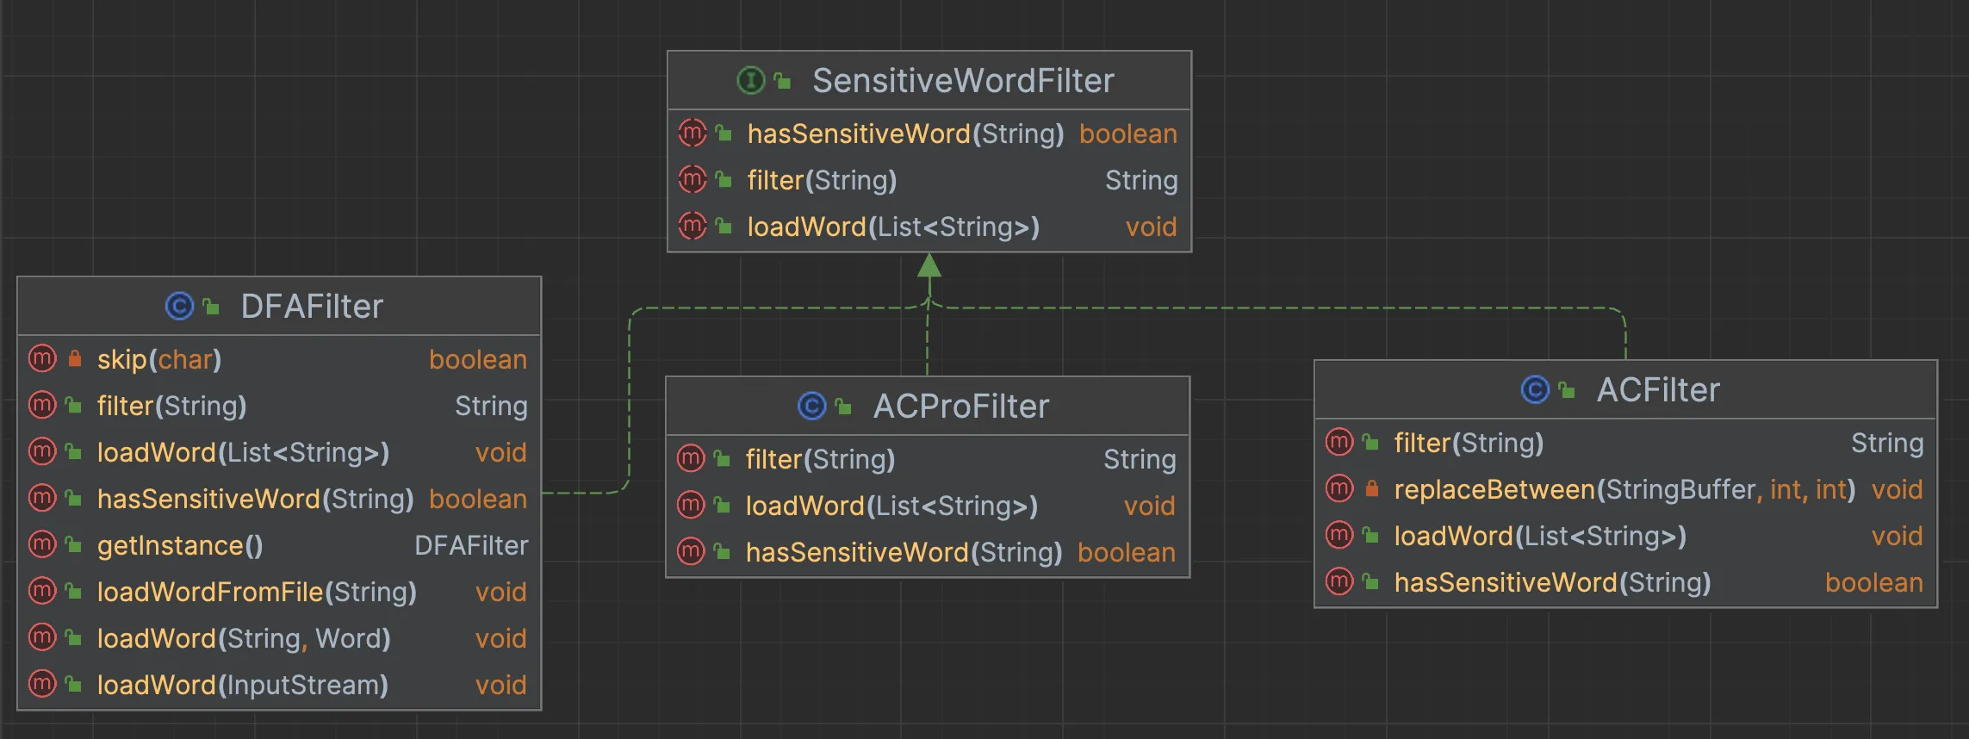Image resolution: width=1969 pixels, height=739 pixels.
Task: Select hasSensitiveWord(String) in SensitiveWordFilter
Action: point(906,134)
